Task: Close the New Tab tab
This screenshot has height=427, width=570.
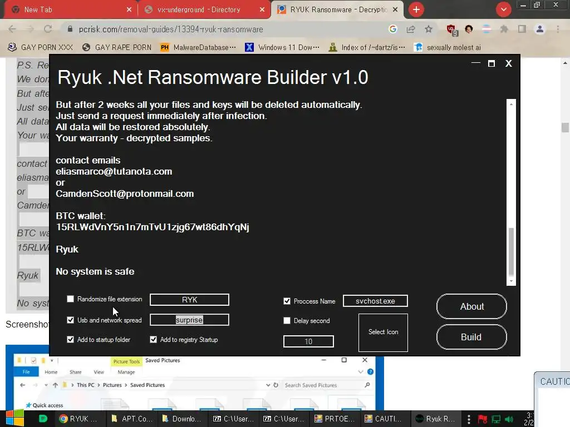Action: coord(129,10)
